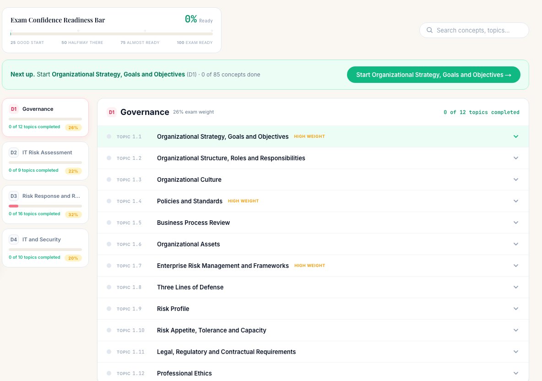
Task: Toggle status dot for Topic 1.5
Action: coord(109,223)
